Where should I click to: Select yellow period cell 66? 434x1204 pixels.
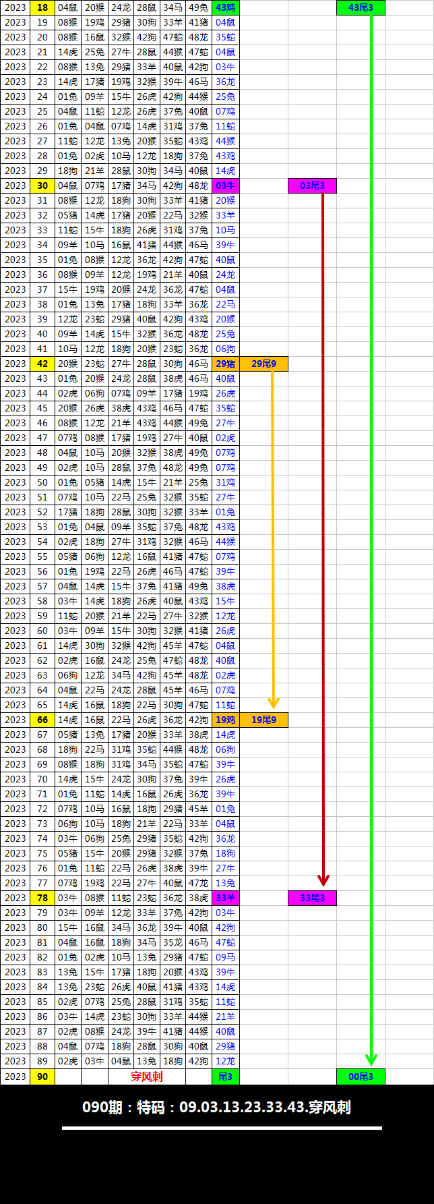click(42, 720)
